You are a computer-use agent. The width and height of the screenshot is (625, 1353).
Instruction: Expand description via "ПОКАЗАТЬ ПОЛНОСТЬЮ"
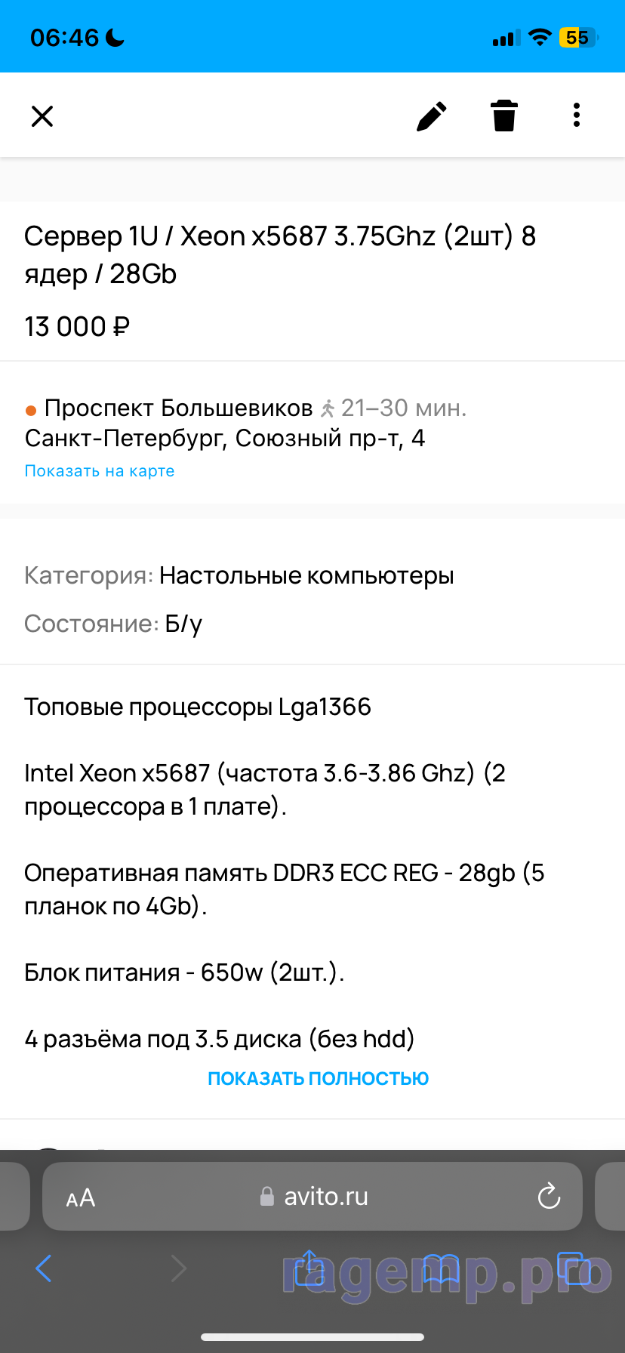coord(318,1078)
